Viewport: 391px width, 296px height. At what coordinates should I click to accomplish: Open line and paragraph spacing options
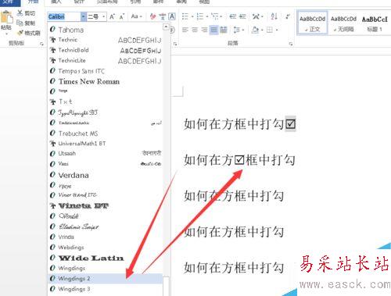click(x=236, y=30)
